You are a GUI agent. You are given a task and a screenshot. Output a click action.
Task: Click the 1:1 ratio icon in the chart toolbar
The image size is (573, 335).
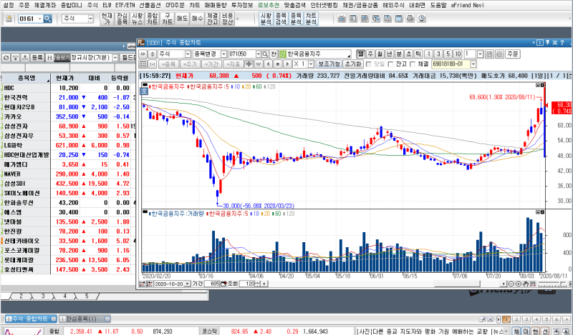point(153,64)
